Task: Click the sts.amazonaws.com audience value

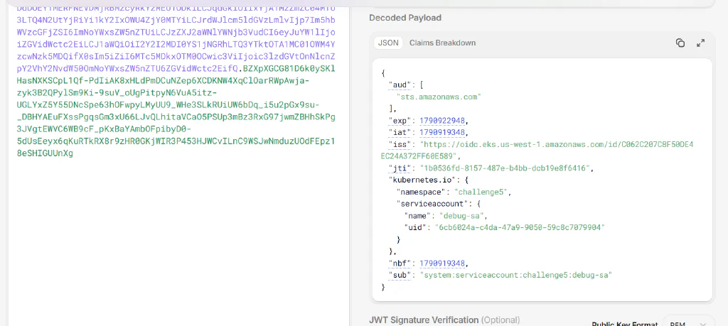Action: 438,97
